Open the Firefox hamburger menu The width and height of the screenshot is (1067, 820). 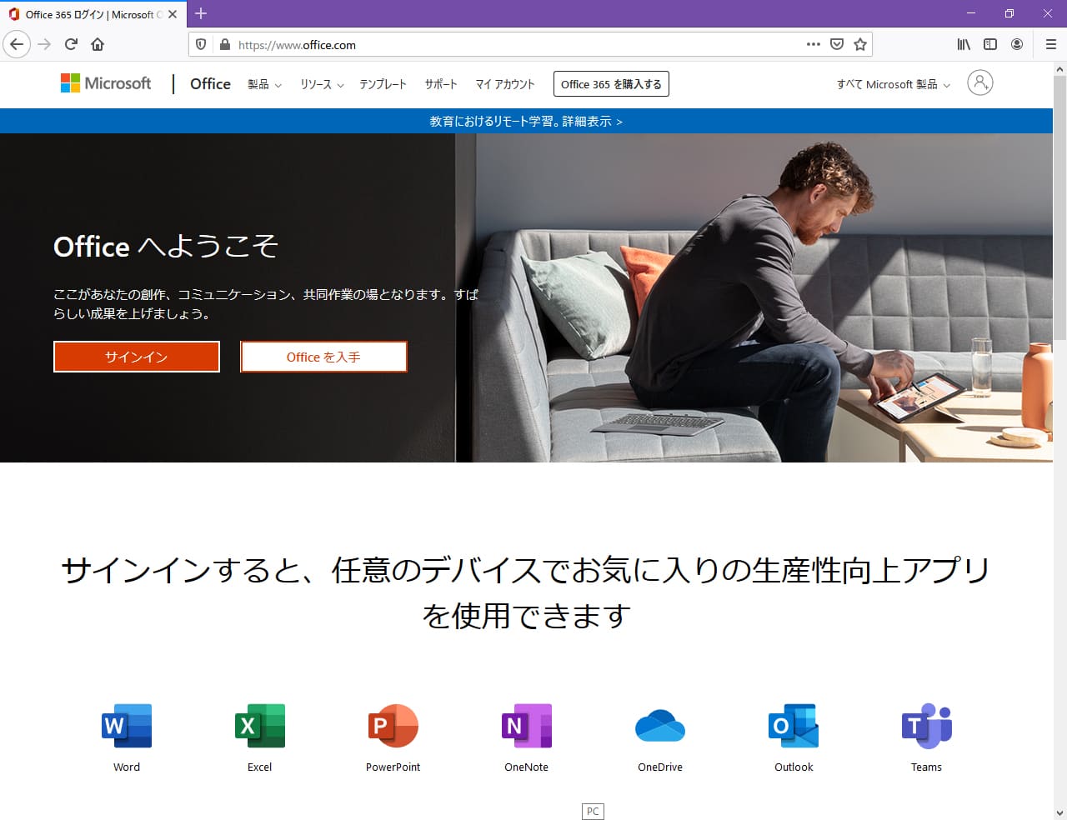[1051, 44]
